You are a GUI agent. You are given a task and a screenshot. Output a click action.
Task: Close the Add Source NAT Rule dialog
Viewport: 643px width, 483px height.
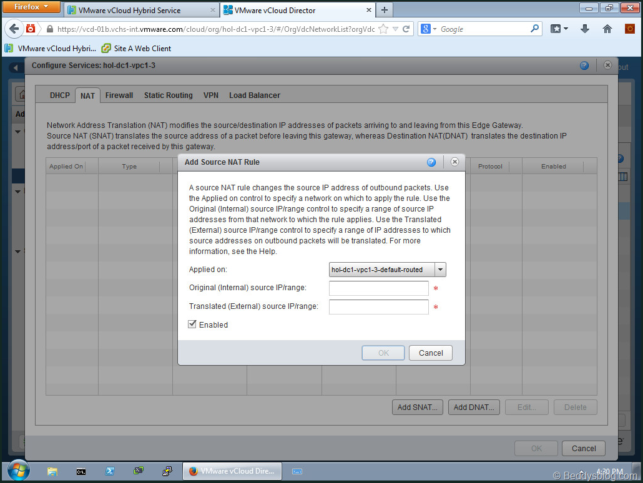(454, 162)
